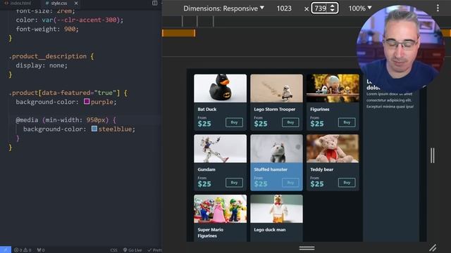Click the Lego duck man product image
The width and height of the screenshot is (451, 253).
click(276, 209)
